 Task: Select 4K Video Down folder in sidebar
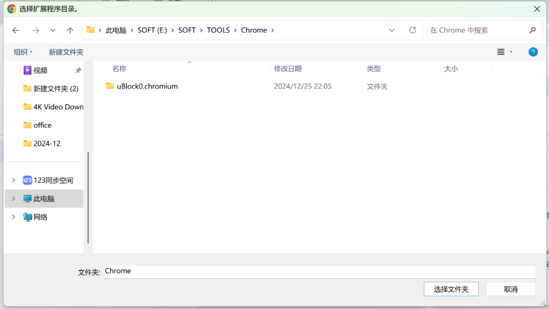(x=53, y=107)
